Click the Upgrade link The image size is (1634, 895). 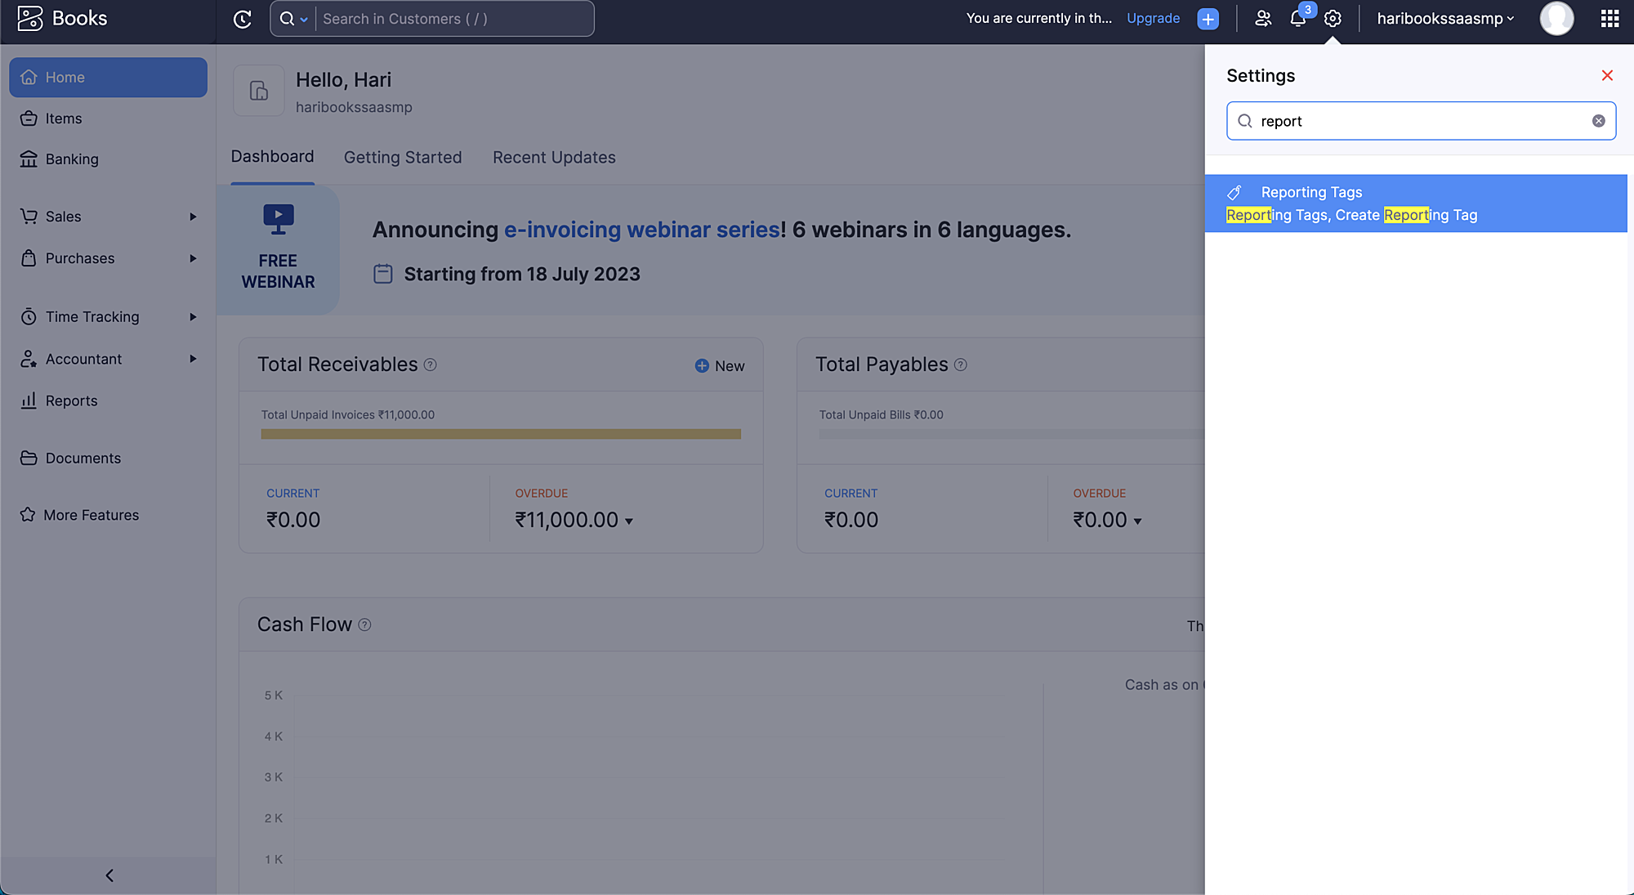click(x=1153, y=18)
